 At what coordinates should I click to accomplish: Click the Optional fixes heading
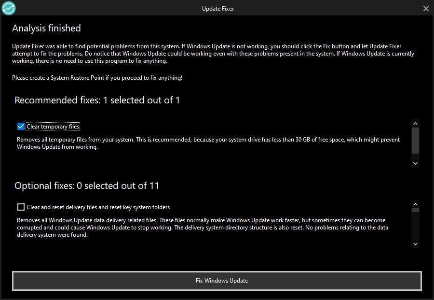(87, 186)
